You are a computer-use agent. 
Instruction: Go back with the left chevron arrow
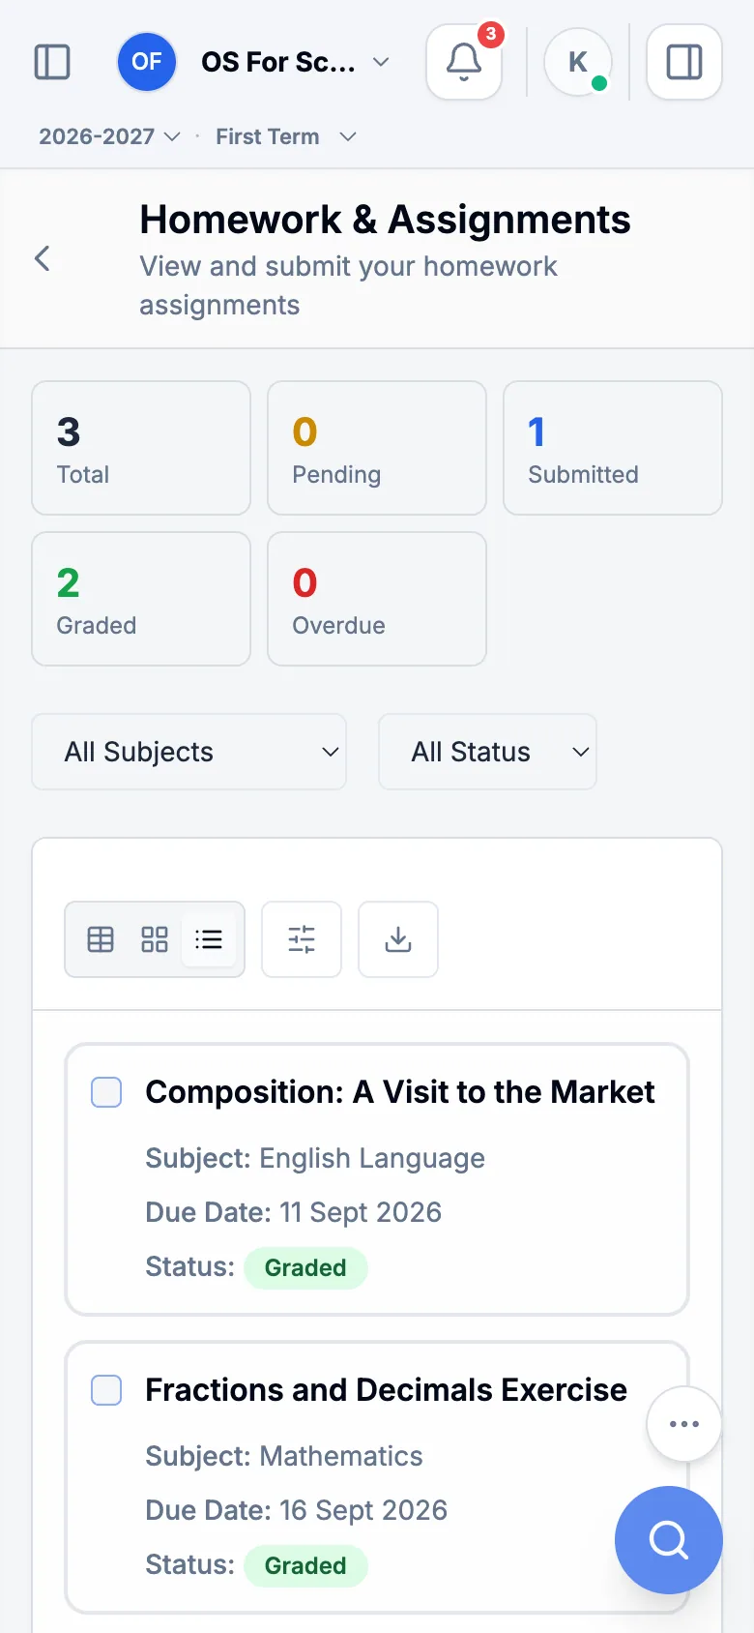[x=42, y=258]
